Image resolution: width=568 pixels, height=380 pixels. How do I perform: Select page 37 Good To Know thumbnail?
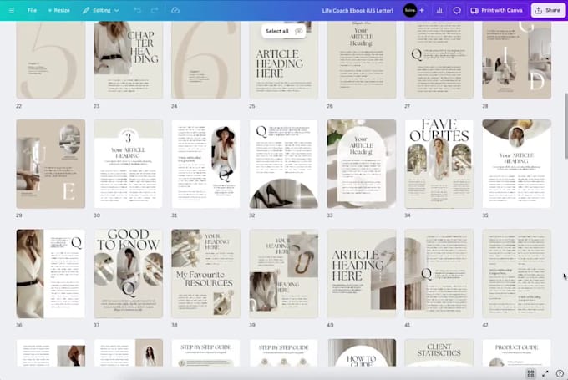click(x=129, y=273)
